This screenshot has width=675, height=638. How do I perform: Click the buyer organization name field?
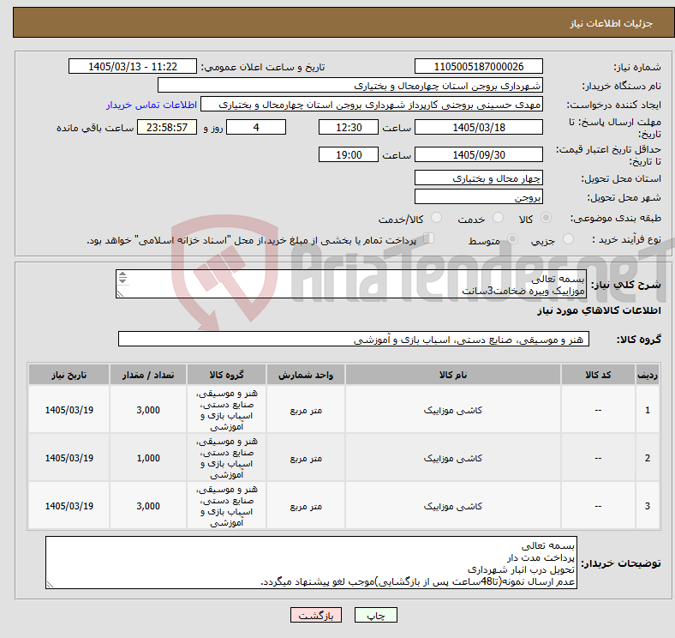click(350, 86)
